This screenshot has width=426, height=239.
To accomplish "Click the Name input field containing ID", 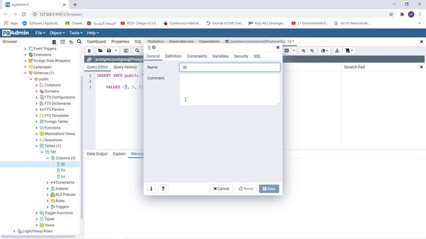I will coord(230,67).
